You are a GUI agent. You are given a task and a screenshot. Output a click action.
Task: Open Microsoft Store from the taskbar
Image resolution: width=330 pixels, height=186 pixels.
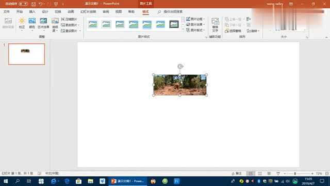(79, 181)
